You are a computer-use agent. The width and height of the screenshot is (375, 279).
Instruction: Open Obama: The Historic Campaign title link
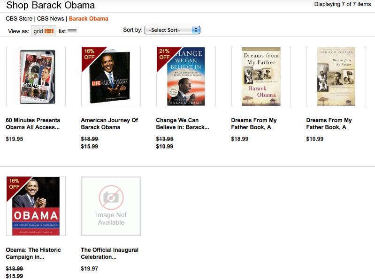pyautogui.click(x=33, y=253)
